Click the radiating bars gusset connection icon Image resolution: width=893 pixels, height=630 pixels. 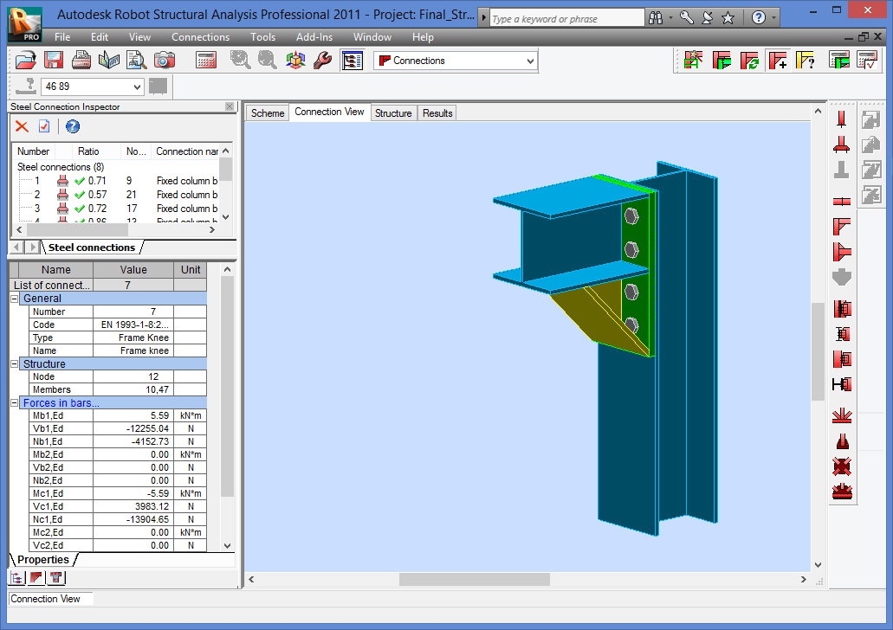click(x=842, y=416)
